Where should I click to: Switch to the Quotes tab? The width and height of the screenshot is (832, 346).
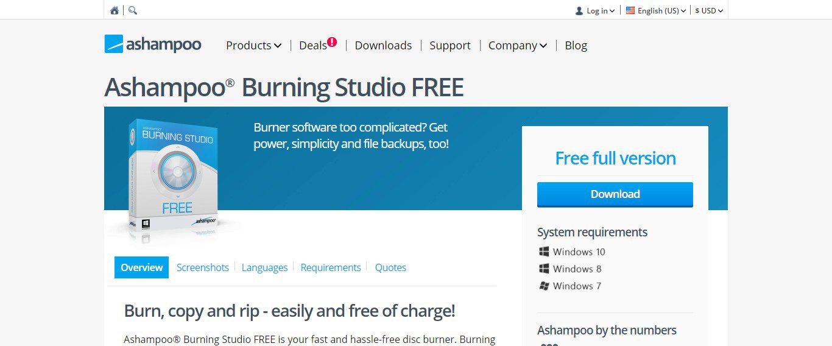click(390, 267)
